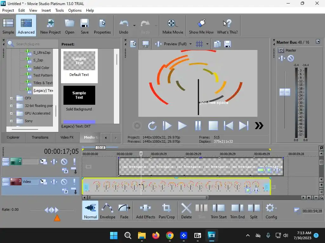Play from start in preview
The image size is (325, 243).
[x=167, y=126]
